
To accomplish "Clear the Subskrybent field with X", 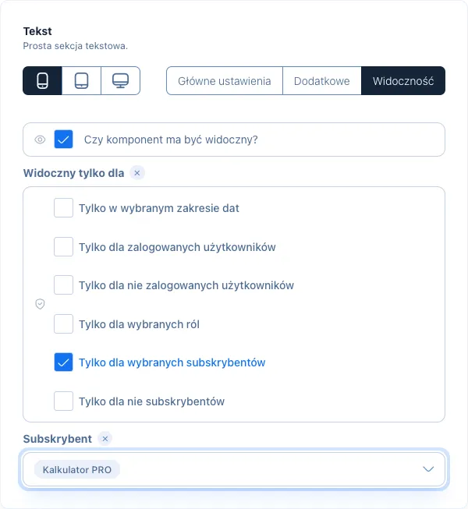I will tap(105, 439).
